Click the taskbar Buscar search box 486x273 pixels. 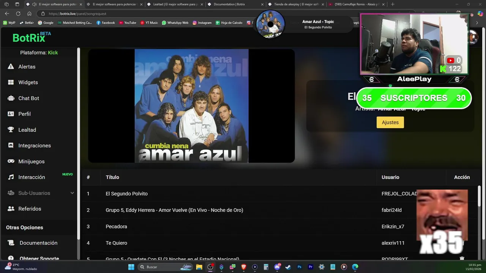[165, 267]
